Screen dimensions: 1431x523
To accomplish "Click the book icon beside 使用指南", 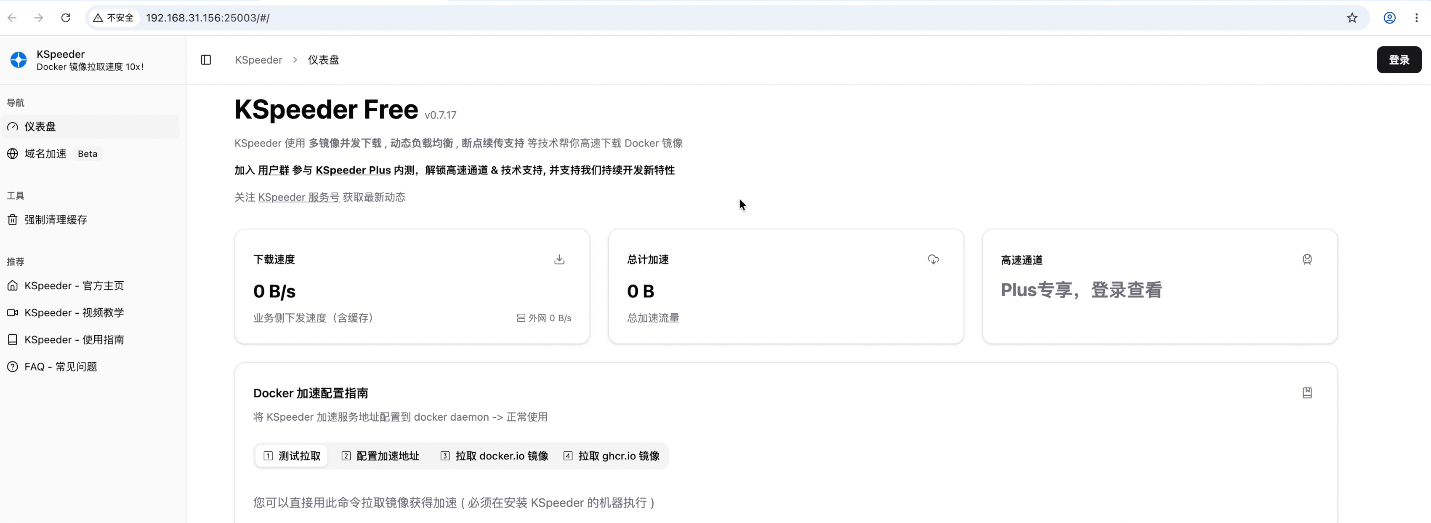I will pyautogui.click(x=12, y=339).
